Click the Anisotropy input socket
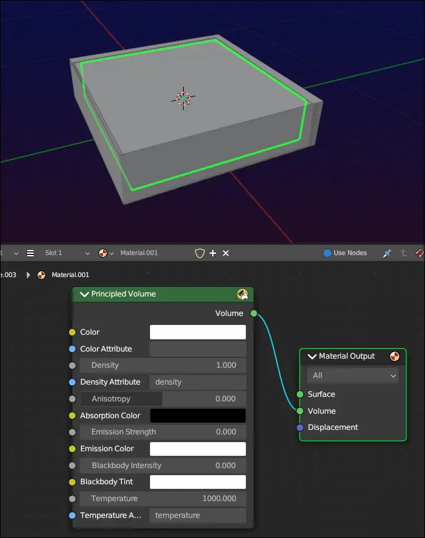Screen dimensions: 425x538 coord(72,399)
